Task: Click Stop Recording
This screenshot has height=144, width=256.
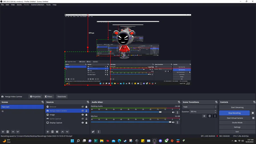Action: (234, 113)
